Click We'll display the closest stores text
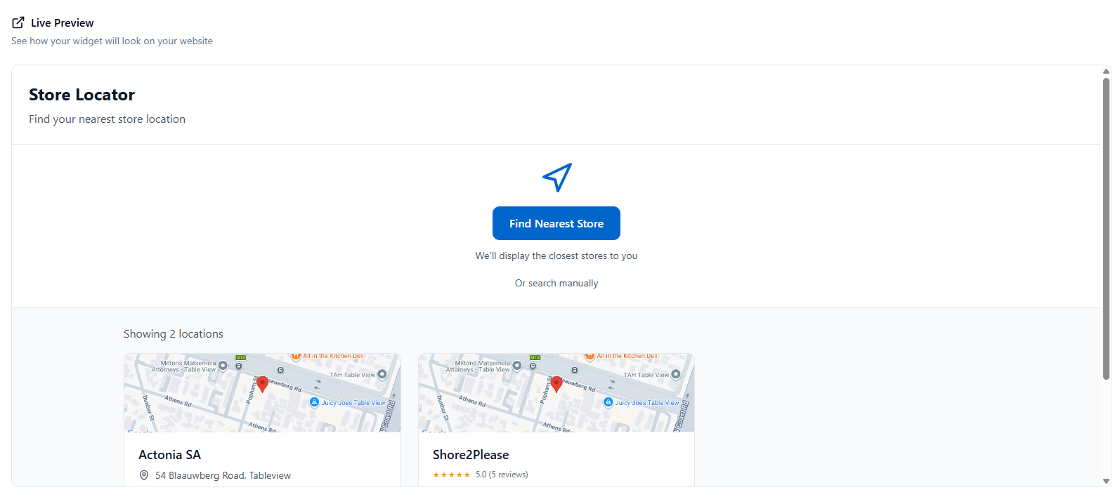The height and width of the screenshot is (497, 1120). [556, 256]
